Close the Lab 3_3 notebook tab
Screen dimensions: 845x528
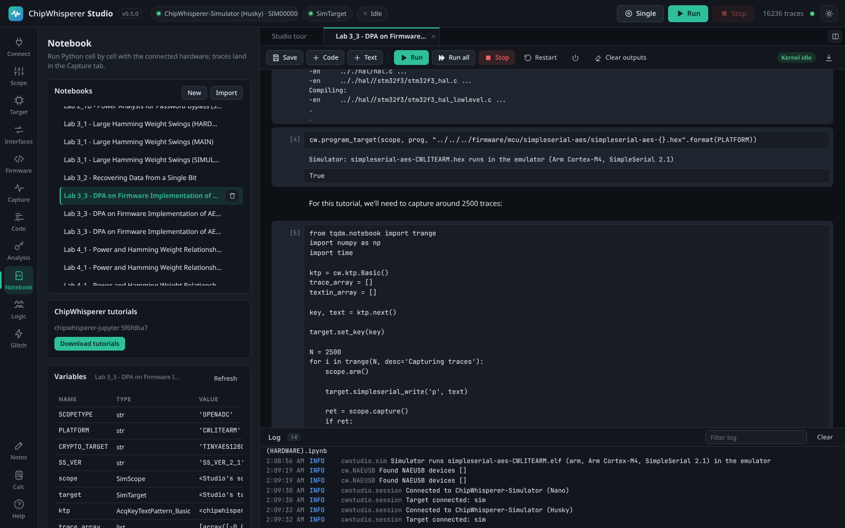tap(434, 36)
